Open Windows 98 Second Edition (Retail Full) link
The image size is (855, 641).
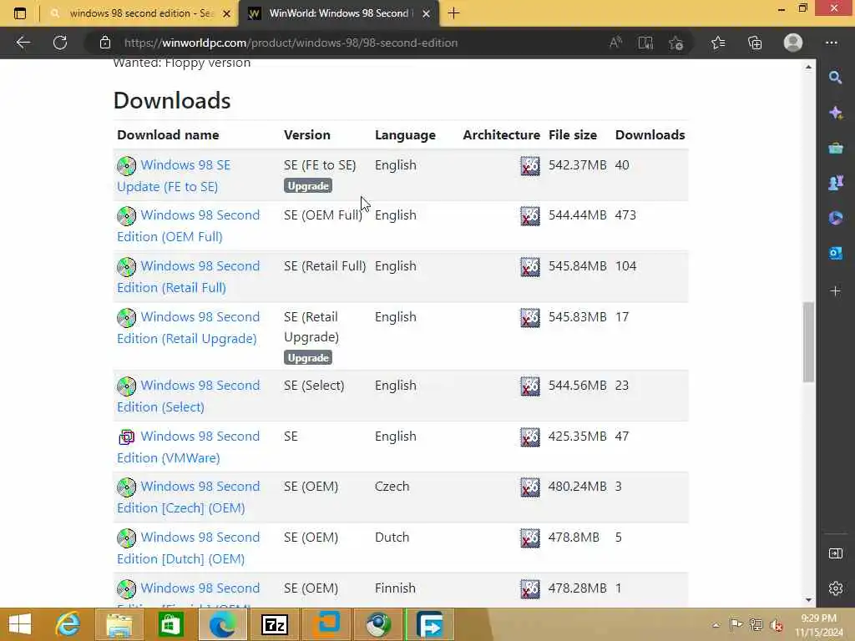point(189,276)
